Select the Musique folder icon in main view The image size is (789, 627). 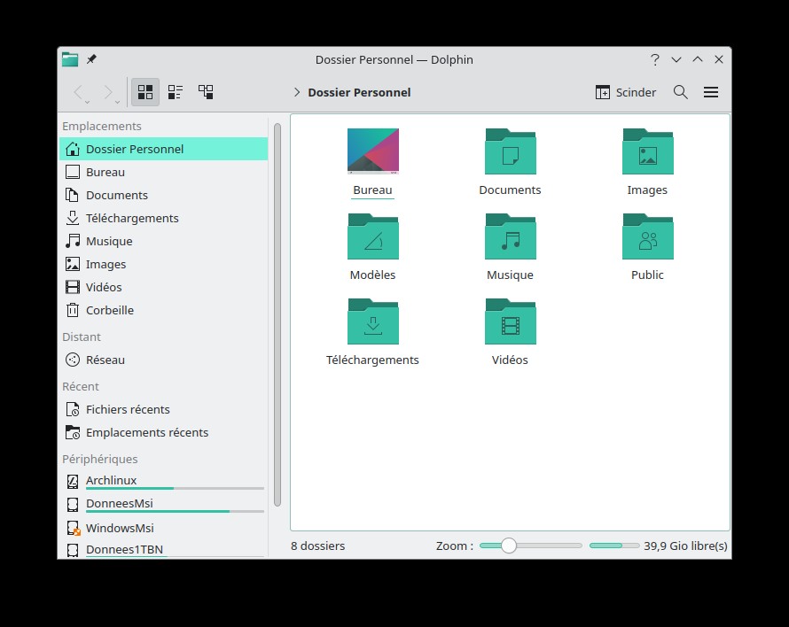[511, 236]
